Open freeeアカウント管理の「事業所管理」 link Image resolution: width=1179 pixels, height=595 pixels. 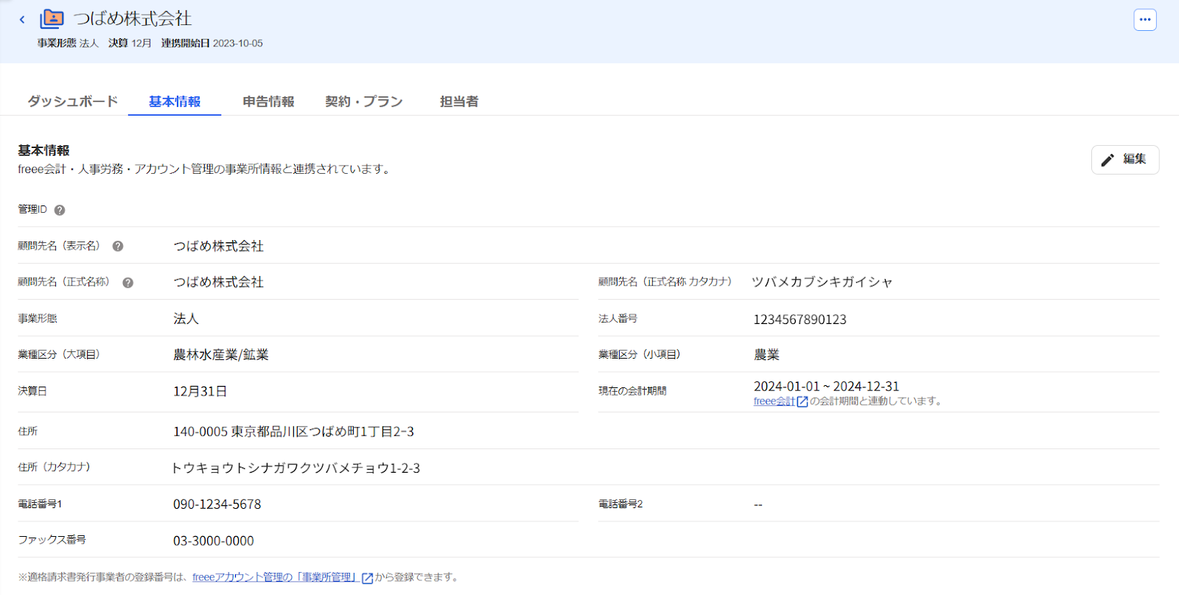(x=276, y=577)
